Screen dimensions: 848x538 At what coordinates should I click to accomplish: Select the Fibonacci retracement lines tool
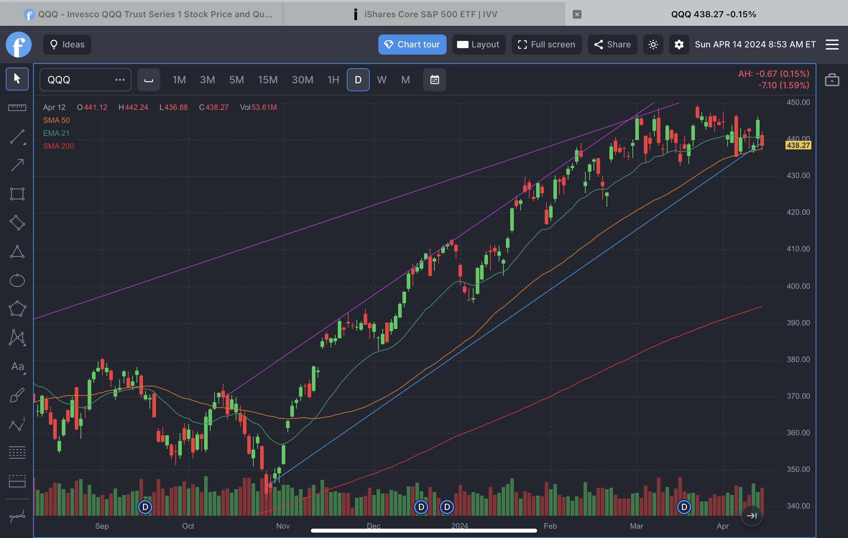coord(17,453)
